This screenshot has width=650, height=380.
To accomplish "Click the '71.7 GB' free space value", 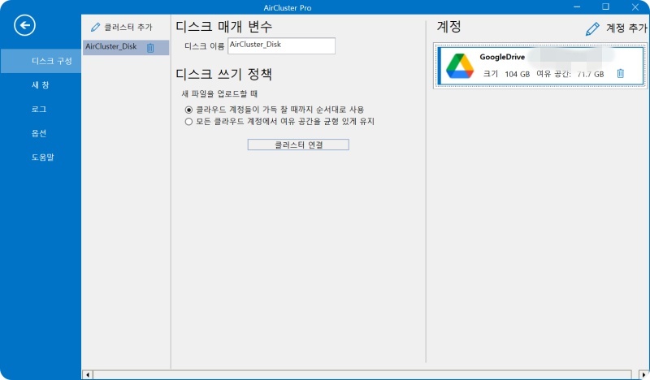I will tap(591, 74).
